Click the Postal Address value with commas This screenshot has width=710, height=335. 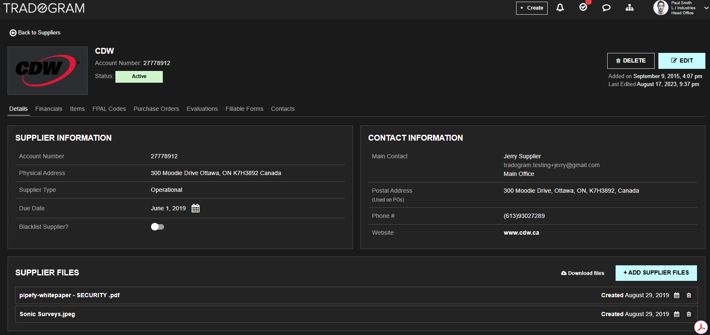click(x=571, y=191)
